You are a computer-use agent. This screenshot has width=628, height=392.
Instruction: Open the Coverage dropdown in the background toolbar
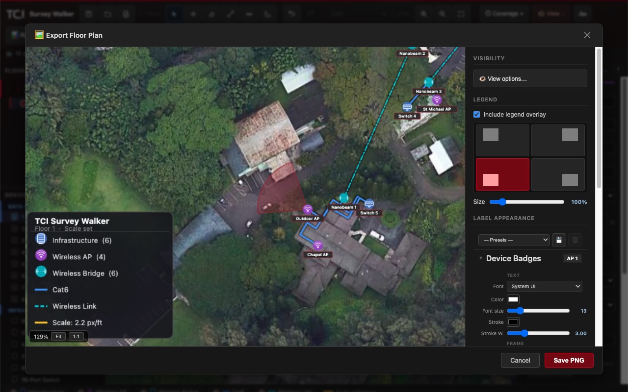click(x=504, y=14)
